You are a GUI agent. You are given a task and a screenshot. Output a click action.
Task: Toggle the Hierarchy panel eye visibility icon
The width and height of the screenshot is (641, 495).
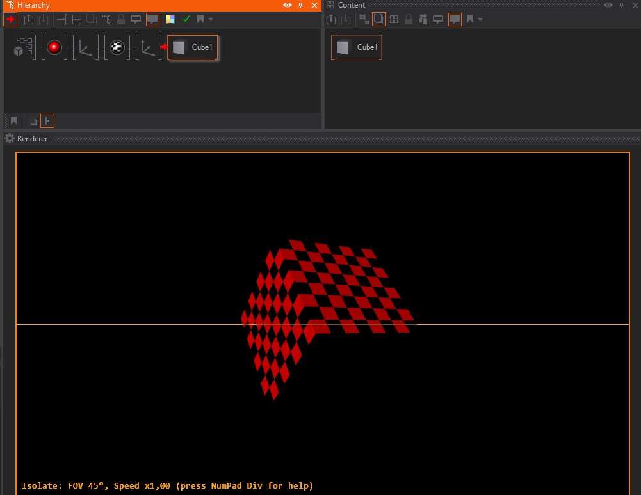[x=288, y=5]
